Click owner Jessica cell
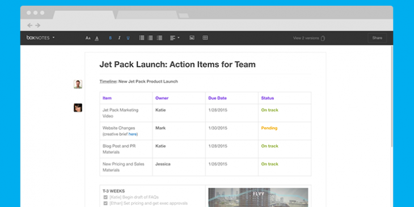 (179, 167)
